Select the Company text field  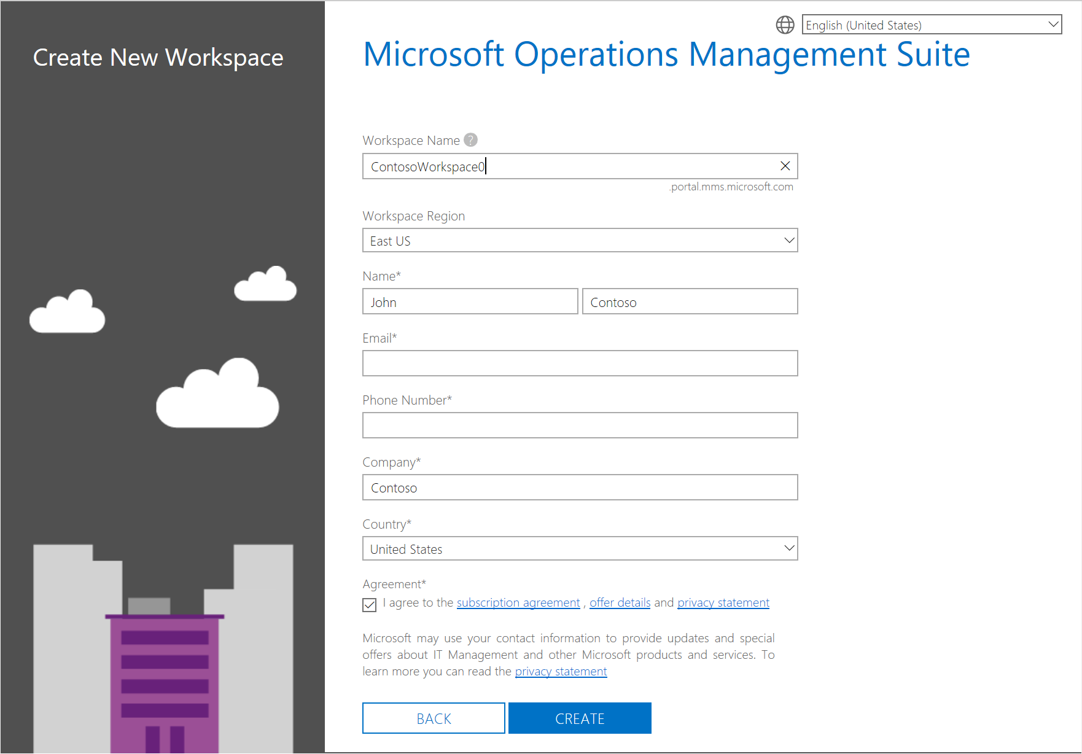(x=580, y=488)
